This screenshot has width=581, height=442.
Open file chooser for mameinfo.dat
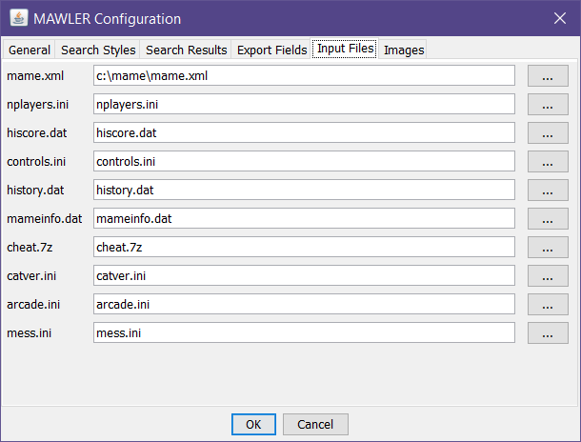(547, 219)
